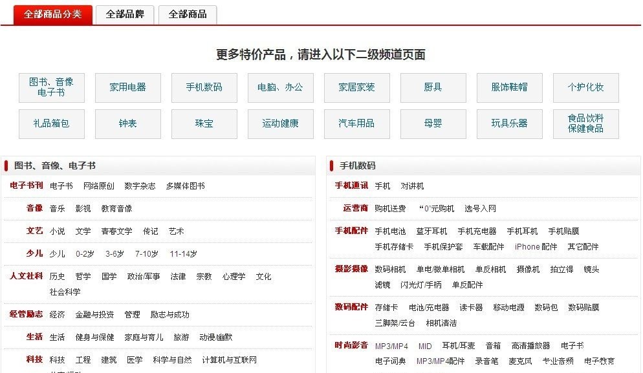Click the 三脚架/云台 link
This screenshot has height=373, width=643.
pos(395,323)
